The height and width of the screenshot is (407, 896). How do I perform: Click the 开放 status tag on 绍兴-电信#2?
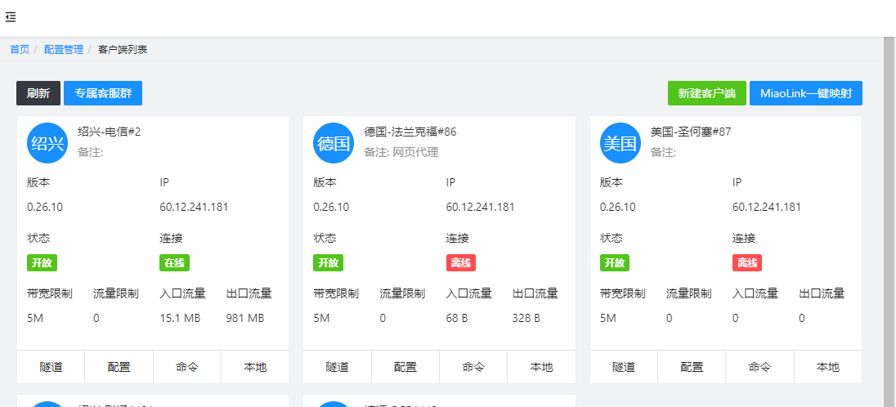42,263
